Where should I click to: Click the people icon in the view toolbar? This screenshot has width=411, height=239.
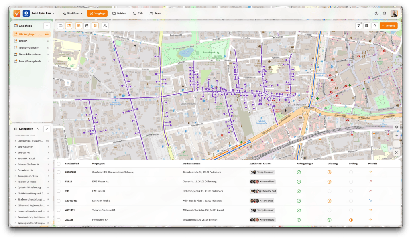point(105,26)
